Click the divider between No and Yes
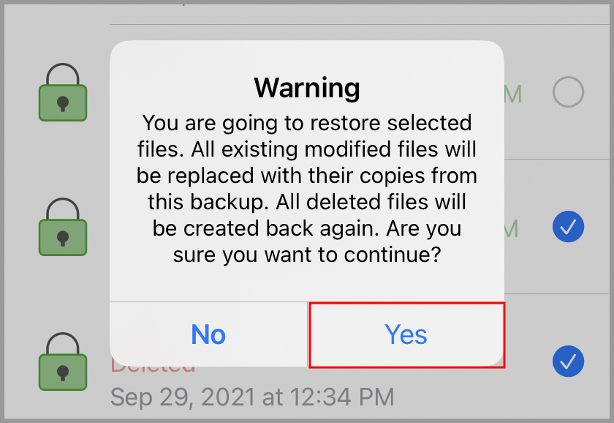 [x=308, y=334]
